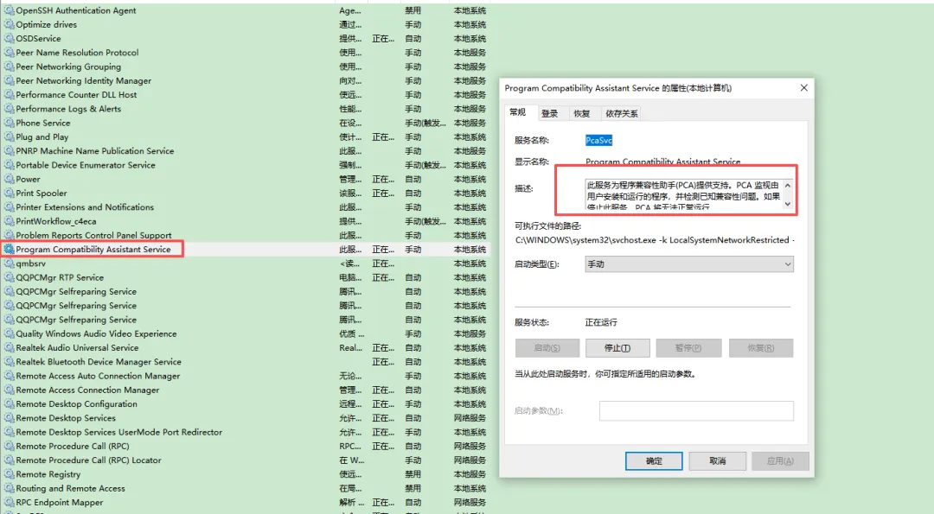934x514 pixels.
Task: Click the Power service icon
Action: 9,179
